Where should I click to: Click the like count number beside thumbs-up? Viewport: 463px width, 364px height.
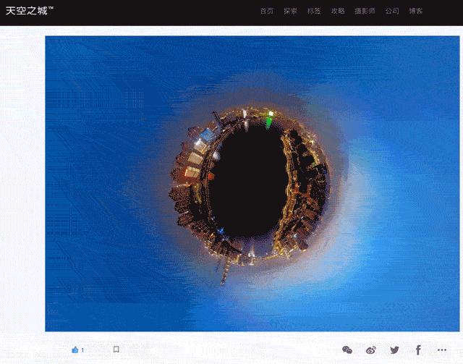82,350
